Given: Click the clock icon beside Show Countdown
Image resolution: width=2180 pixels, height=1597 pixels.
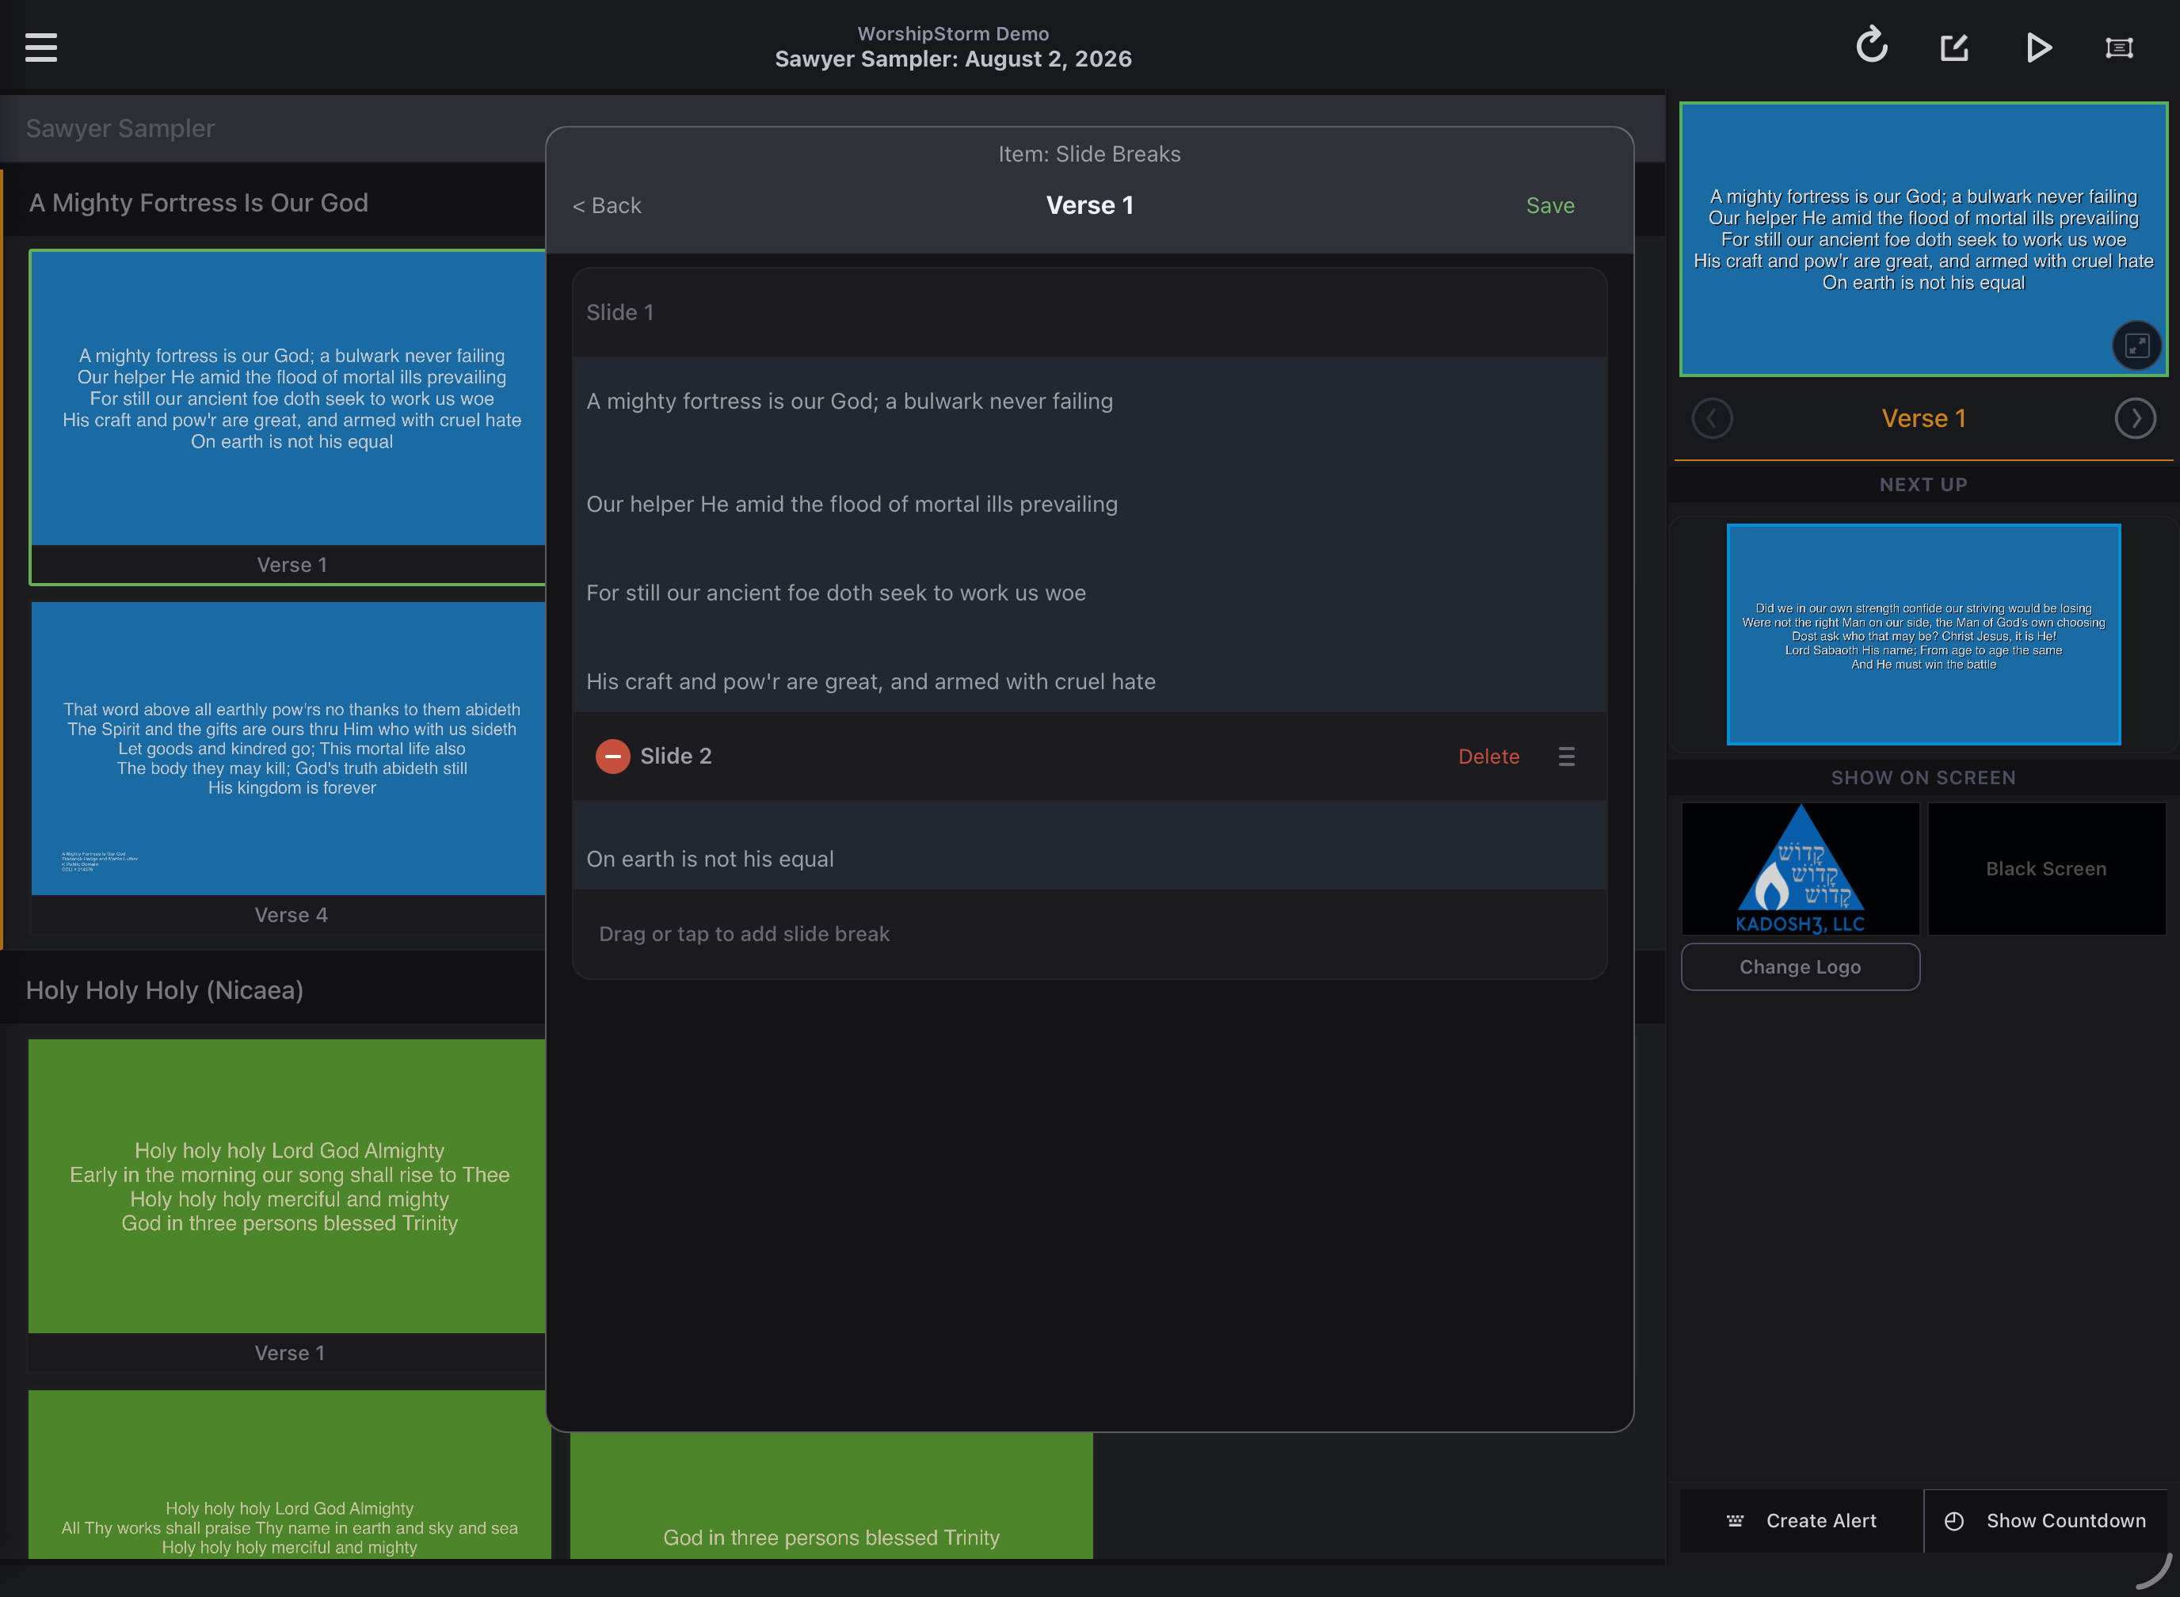Looking at the screenshot, I should pos(1953,1521).
